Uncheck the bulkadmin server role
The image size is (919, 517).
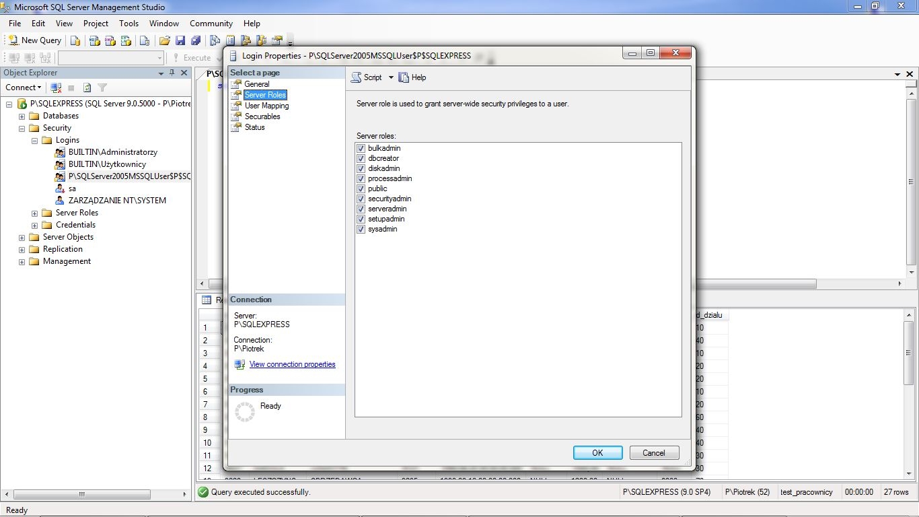pyautogui.click(x=361, y=148)
